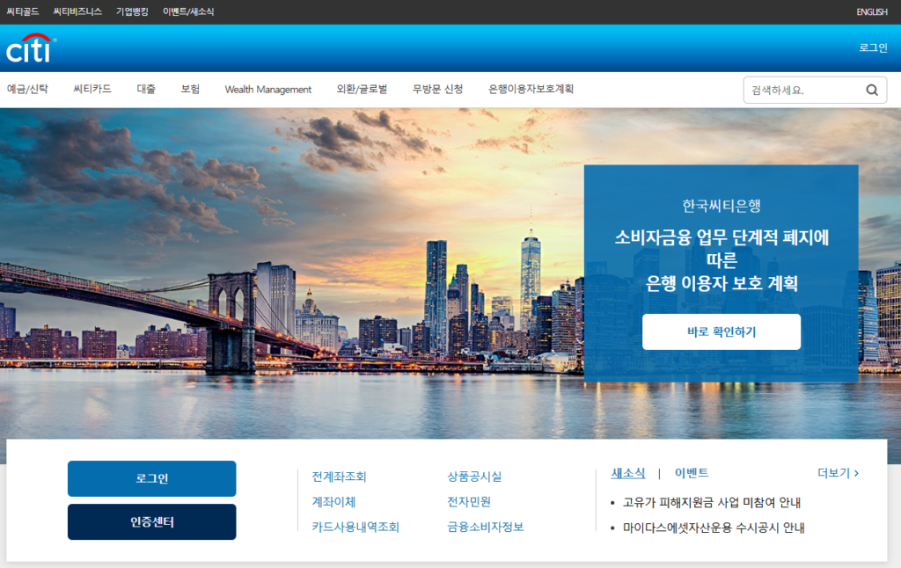Click the blue 로그인 button
This screenshot has width=901, height=568.
(151, 478)
